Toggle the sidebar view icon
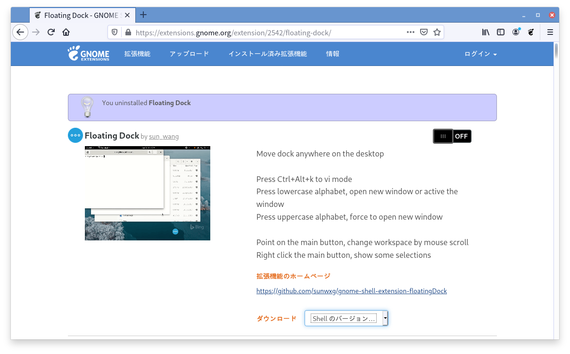 pyautogui.click(x=501, y=32)
